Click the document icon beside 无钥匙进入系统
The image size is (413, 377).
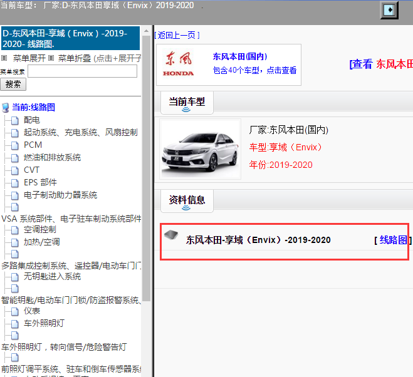click(15, 277)
